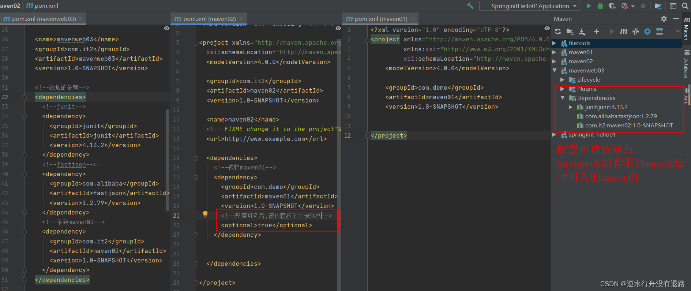Close the pom.xml (maven01) tab

pyautogui.click(x=413, y=19)
